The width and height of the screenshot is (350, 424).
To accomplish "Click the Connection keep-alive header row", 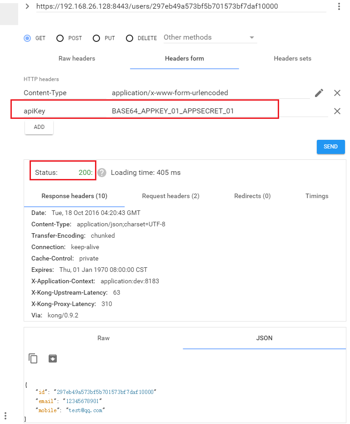I will (x=65, y=247).
